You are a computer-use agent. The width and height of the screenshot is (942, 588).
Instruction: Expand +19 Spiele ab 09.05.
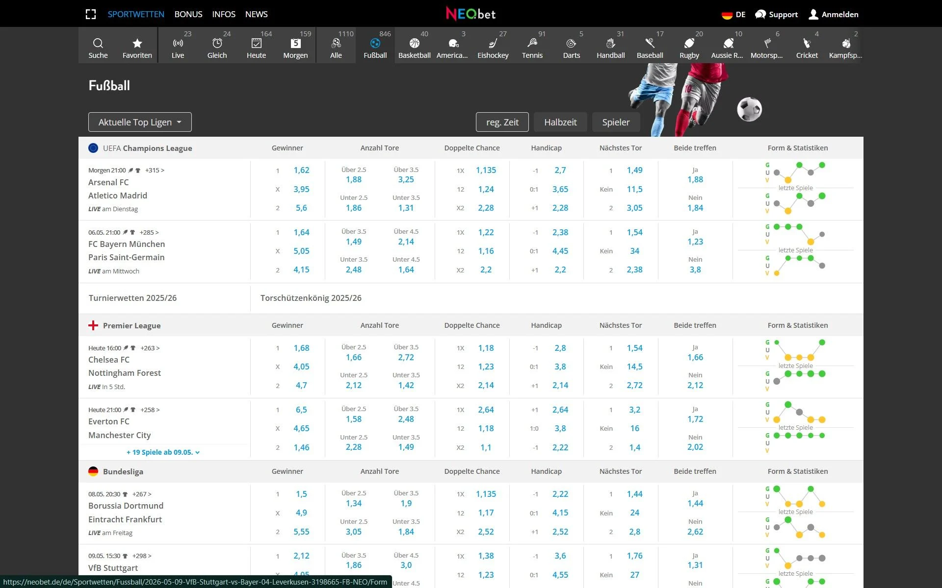click(163, 452)
